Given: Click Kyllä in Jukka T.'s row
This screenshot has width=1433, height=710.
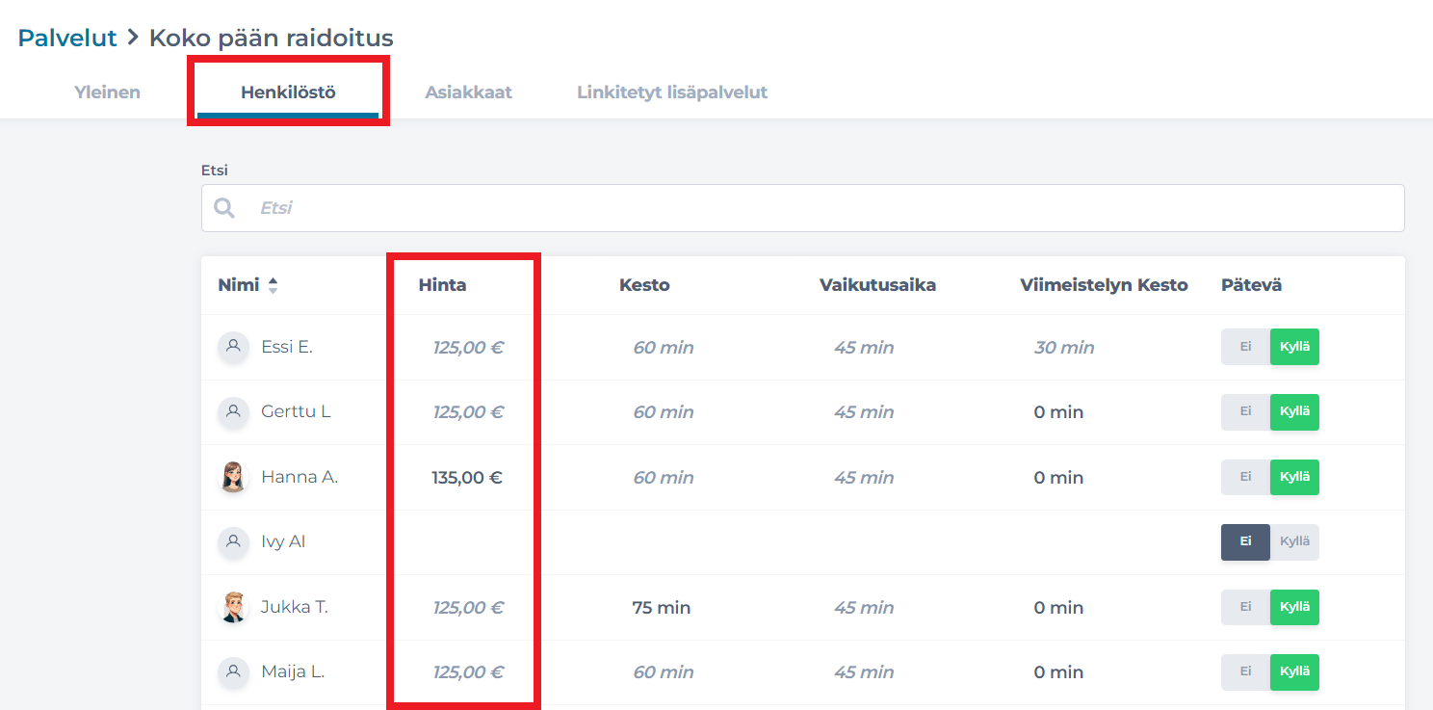Looking at the screenshot, I should [x=1294, y=607].
